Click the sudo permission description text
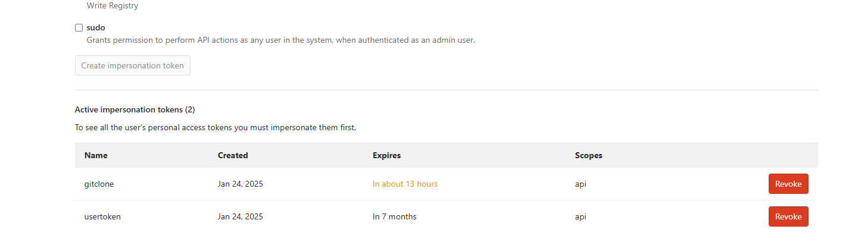858x242 pixels. click(x=280, y=40)
